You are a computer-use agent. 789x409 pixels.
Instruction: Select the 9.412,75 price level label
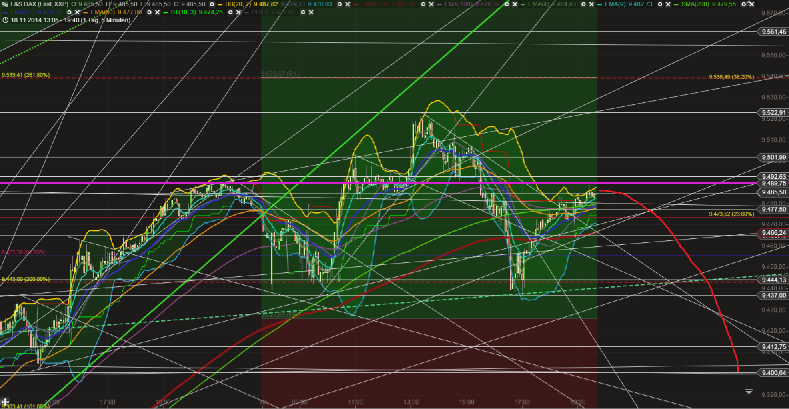tap(773, 347)
